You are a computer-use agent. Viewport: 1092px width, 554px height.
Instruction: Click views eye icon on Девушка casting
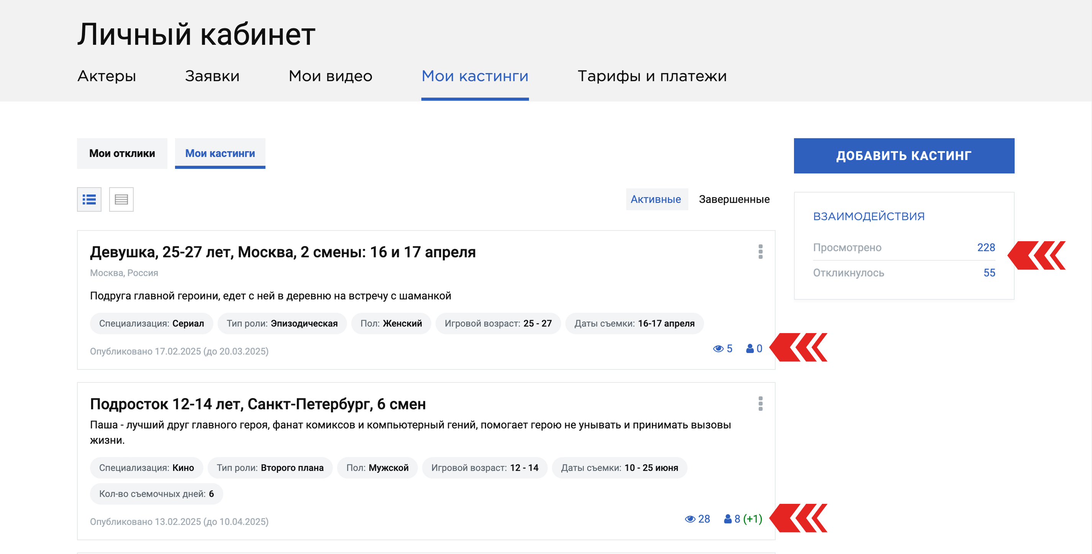[718, 348]
